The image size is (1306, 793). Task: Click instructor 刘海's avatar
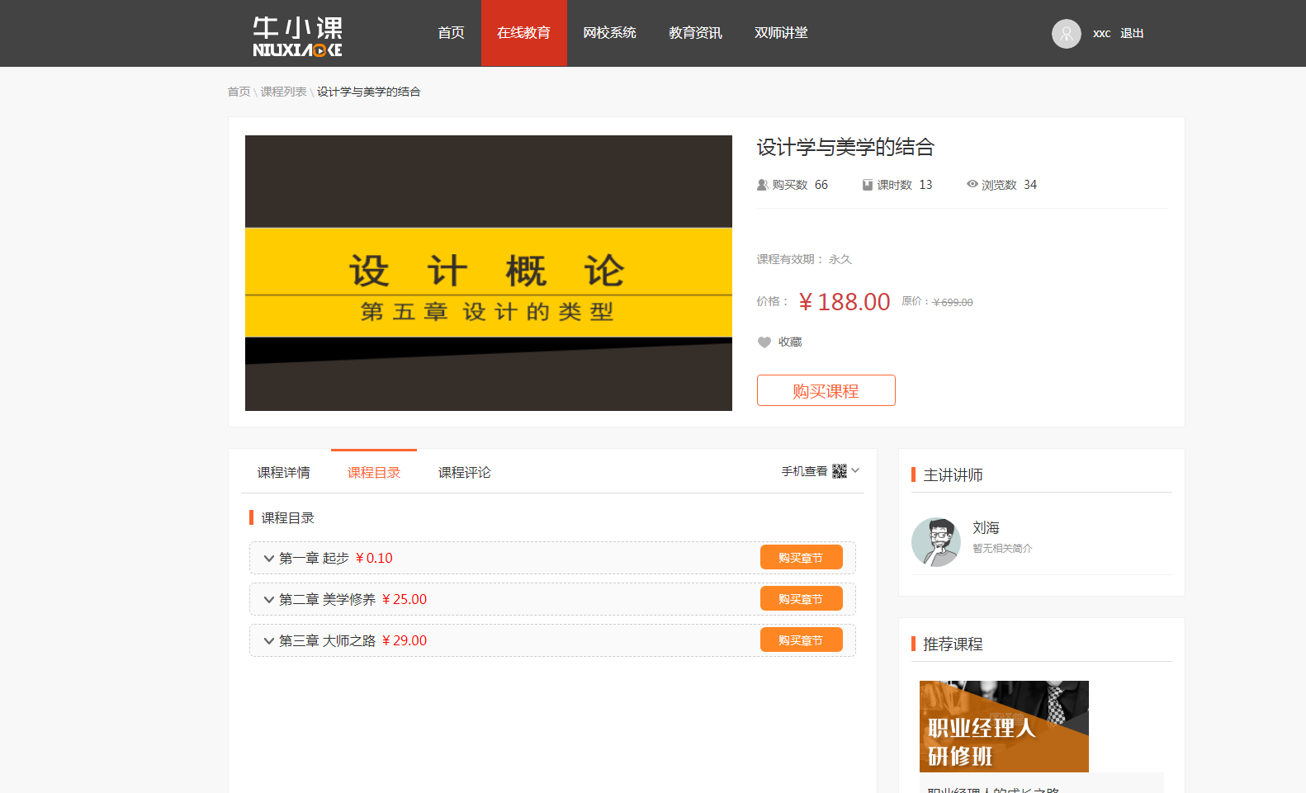pyautogui.click(x=935, y=542)
